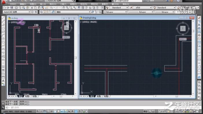Click the ViewCube 上 face in Drawing5
Viewport: 203px width, 114px height.
point(183,28)
